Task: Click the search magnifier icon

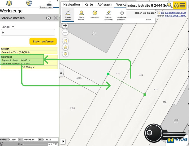Action: tap(170, 5)
